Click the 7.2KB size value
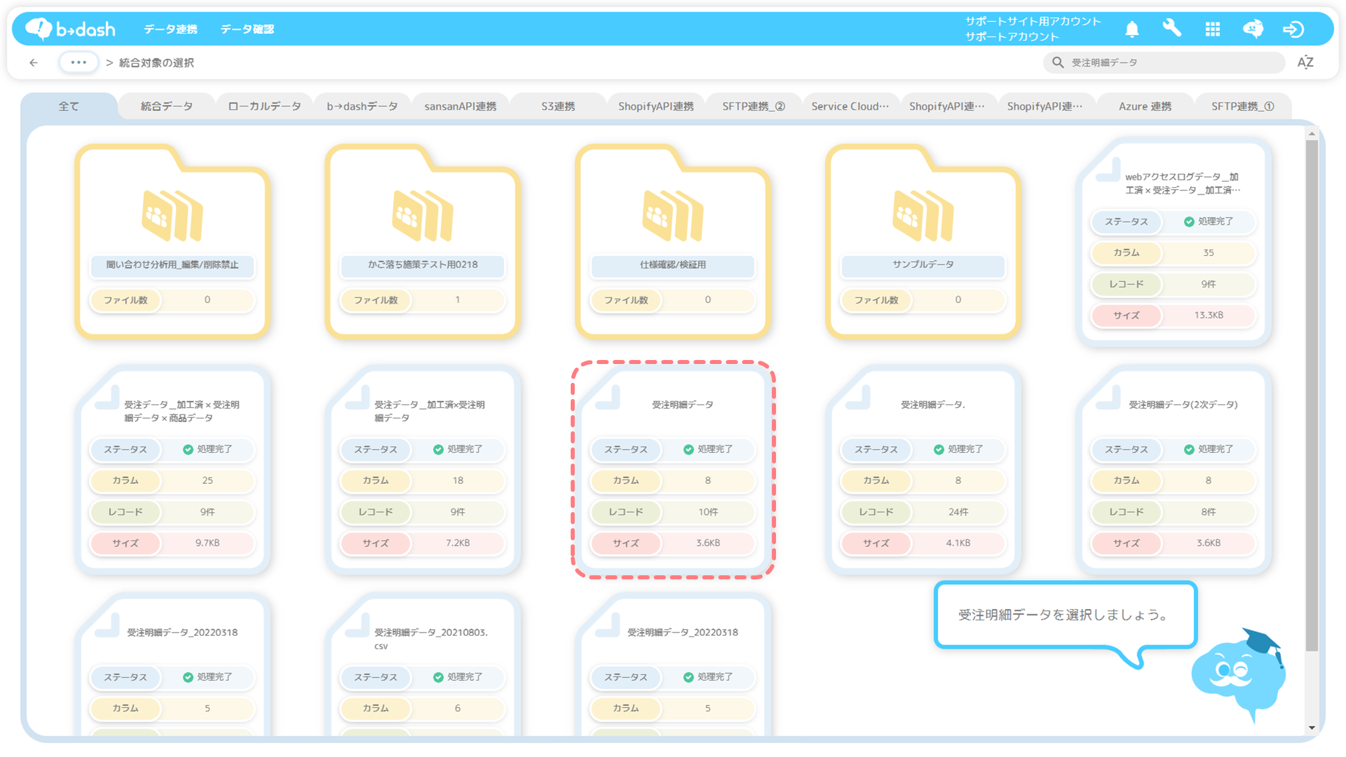Viewport: 1346px width, 757px height. click(458, 543)
